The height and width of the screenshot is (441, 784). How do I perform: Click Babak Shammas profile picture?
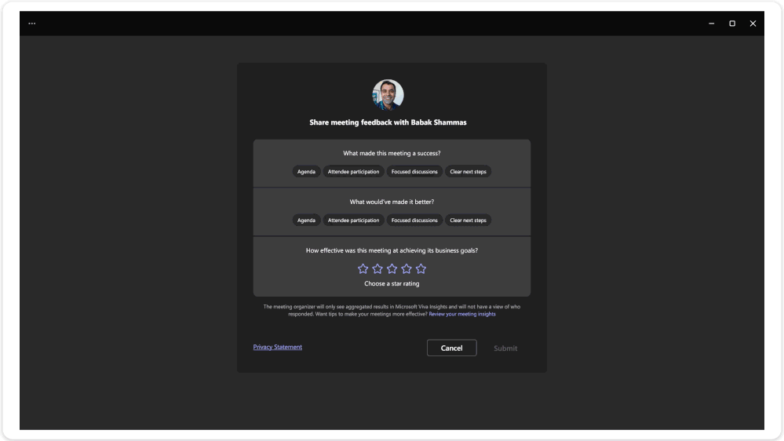click(x=388, y=95)
